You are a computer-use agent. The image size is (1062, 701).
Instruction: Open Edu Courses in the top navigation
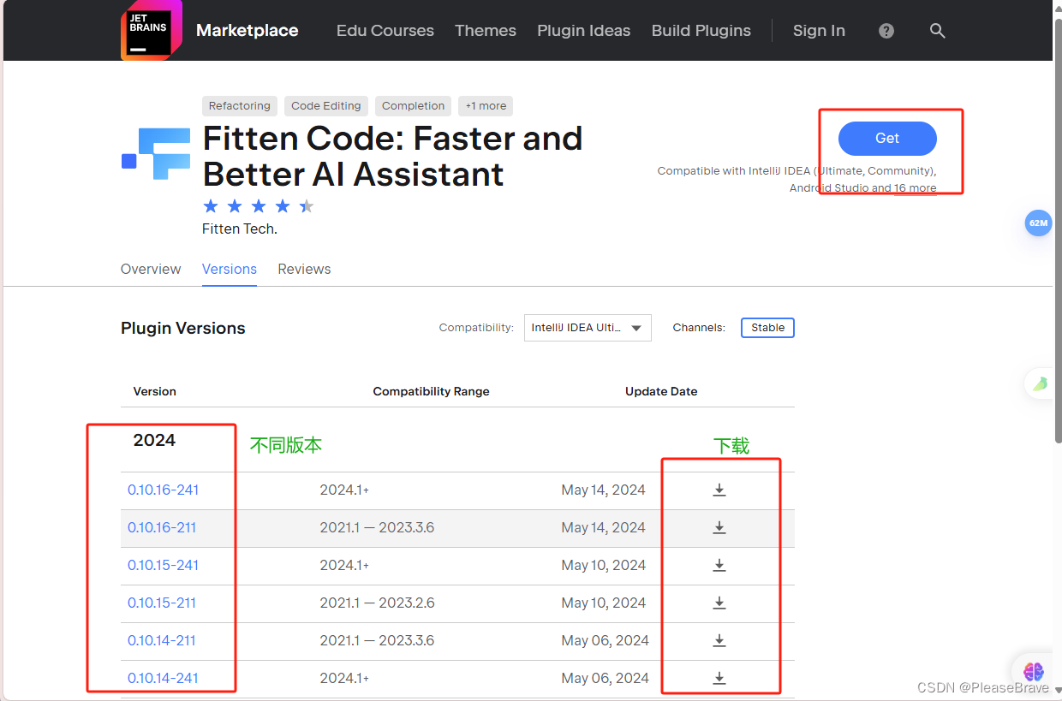click(385, 31)
